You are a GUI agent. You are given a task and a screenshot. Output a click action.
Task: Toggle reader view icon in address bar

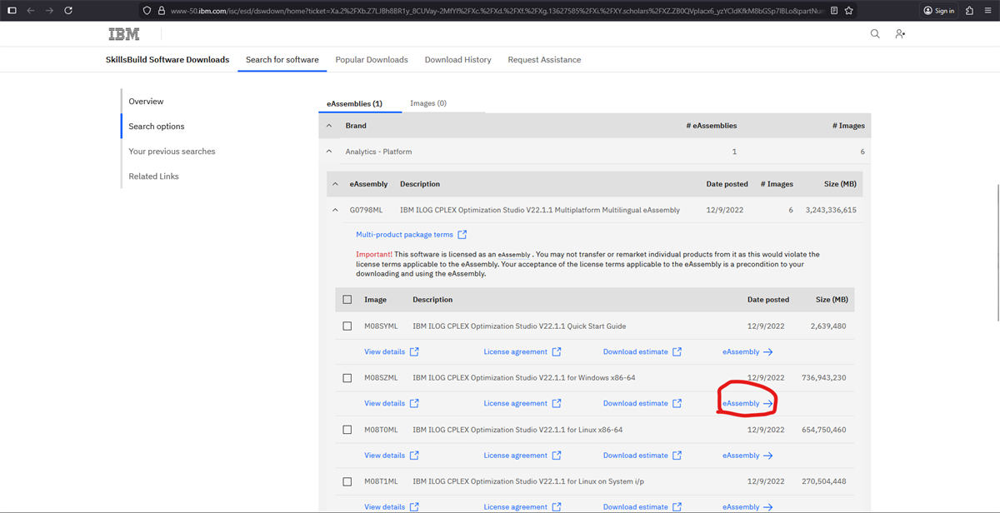point(834,11)
